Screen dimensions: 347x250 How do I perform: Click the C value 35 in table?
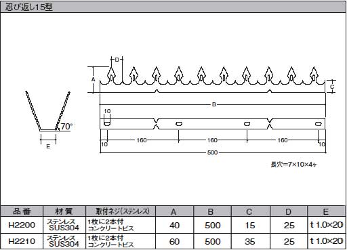[250, 241]
